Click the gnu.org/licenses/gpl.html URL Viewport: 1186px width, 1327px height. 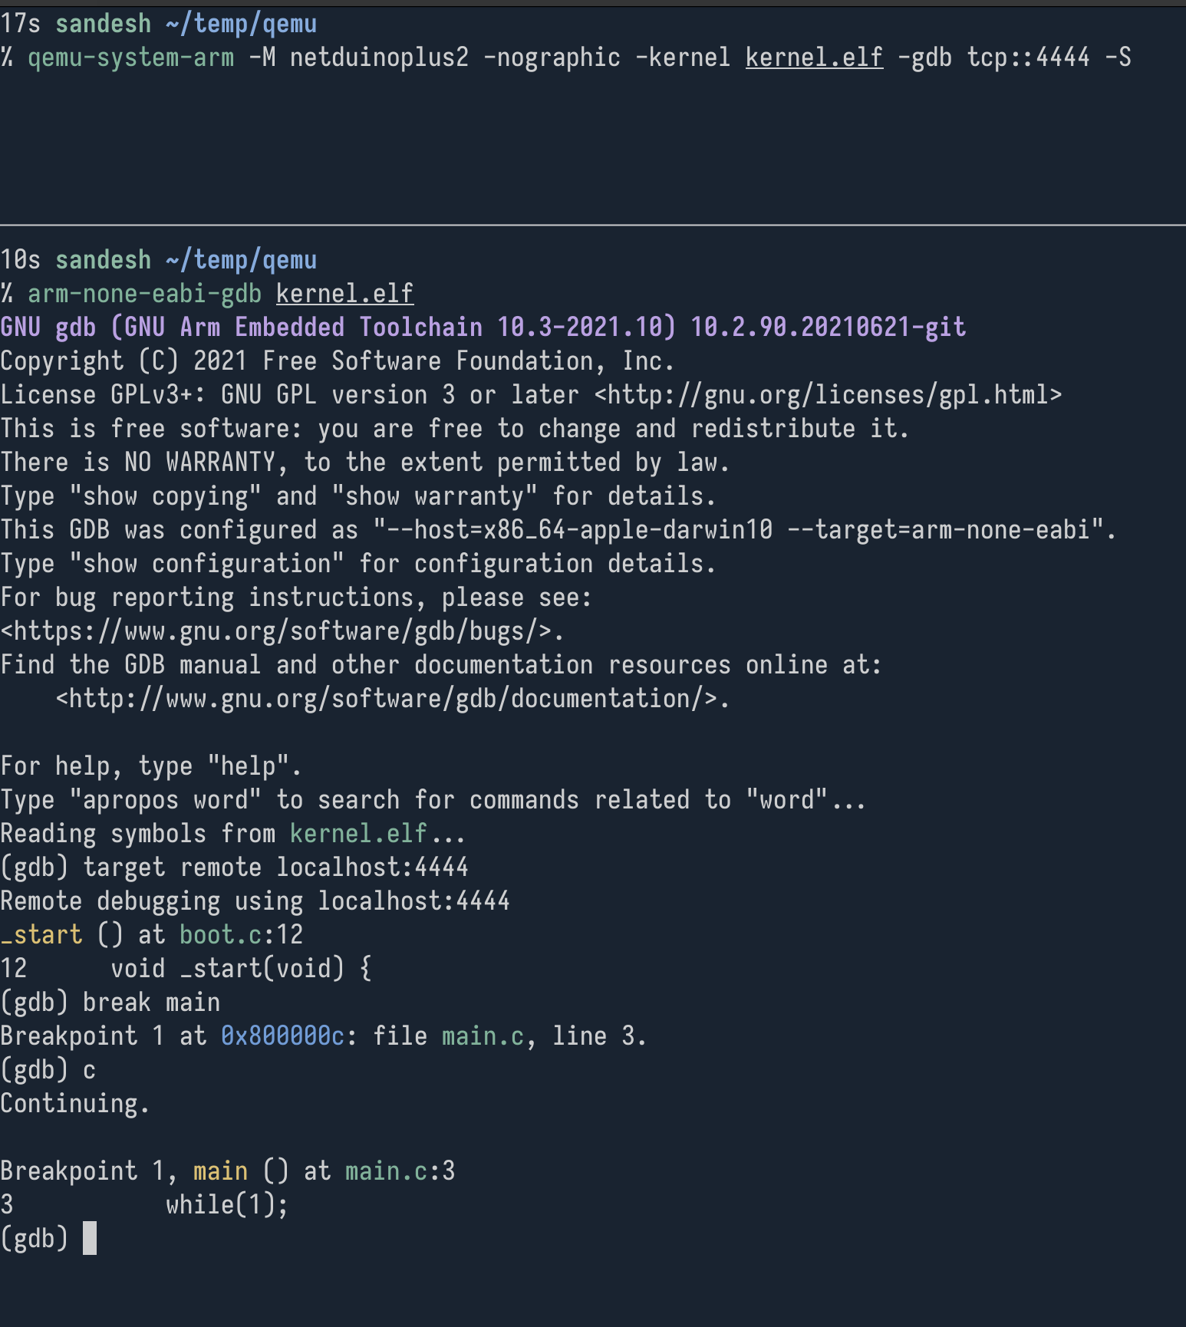pos(828,395)
